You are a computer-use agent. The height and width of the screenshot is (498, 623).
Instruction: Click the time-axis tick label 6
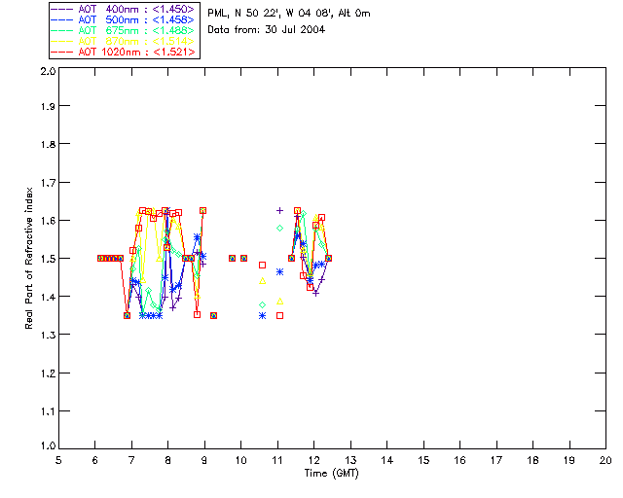pos(95,460)
